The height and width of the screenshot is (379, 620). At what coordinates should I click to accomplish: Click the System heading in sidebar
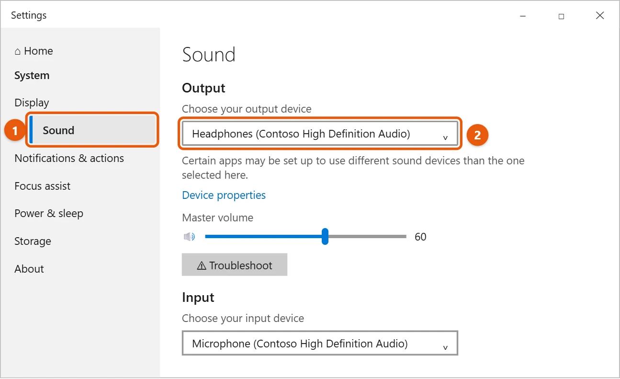pos(32,76)
